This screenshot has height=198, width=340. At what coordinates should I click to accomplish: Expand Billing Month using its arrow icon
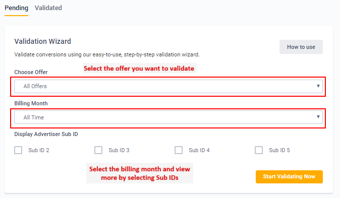pyautogui.click(x=318, y=117)
